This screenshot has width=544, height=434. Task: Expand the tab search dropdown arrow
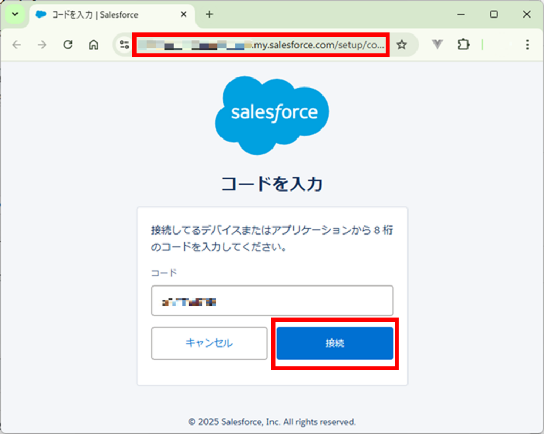pyautogui.click(x=15, y=14)
